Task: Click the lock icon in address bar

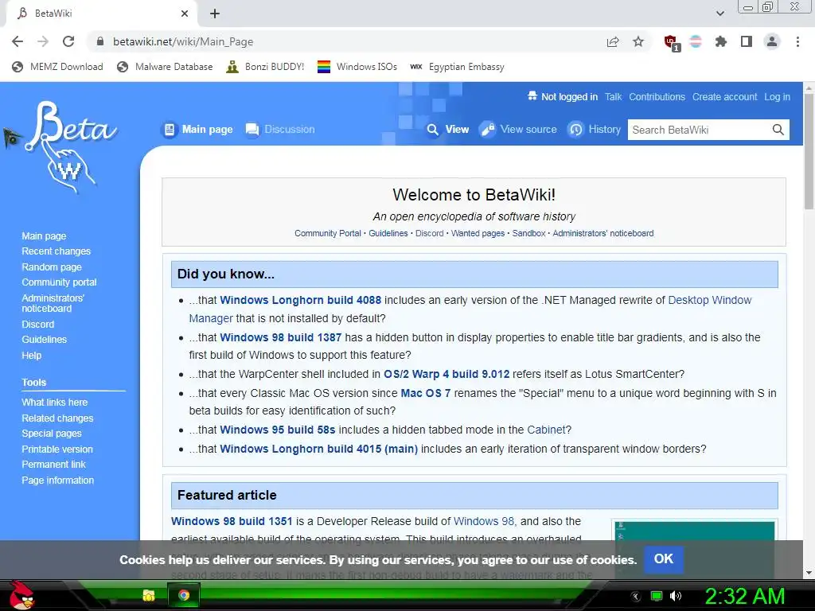Action: [100, 41]
